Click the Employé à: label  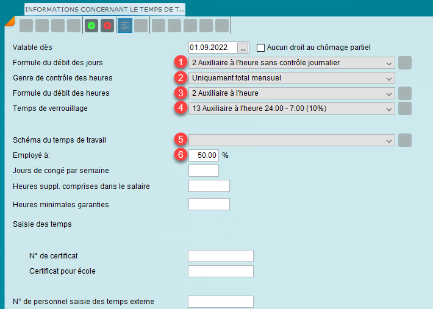pos(31,155)
